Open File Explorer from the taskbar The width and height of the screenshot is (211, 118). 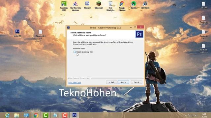point(17,115)
